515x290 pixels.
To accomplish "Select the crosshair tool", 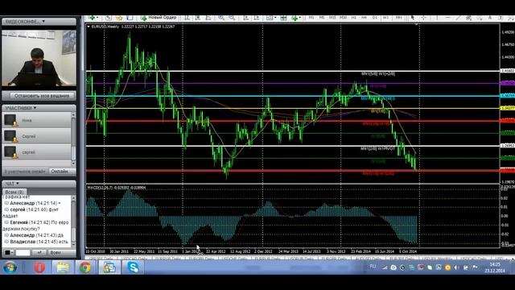I will click(x=424, y=18).
